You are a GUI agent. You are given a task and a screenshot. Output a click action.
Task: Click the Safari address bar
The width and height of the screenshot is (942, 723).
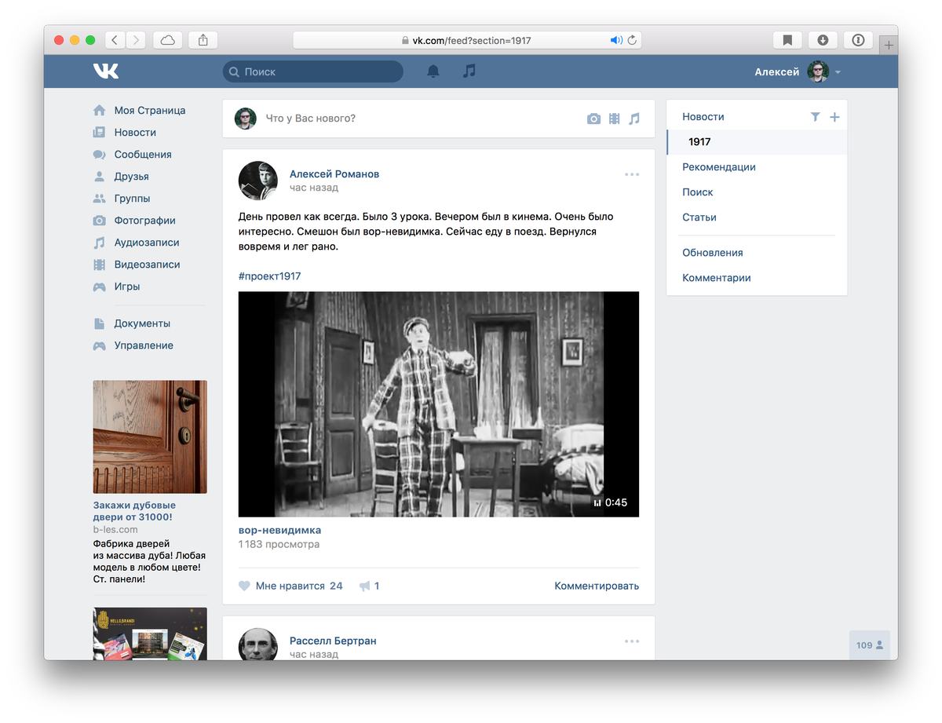pyautogui.click(x=467, y=40)
